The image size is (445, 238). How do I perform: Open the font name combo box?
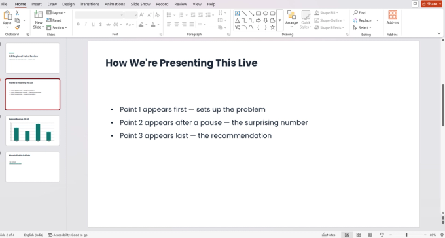point(99,15)
